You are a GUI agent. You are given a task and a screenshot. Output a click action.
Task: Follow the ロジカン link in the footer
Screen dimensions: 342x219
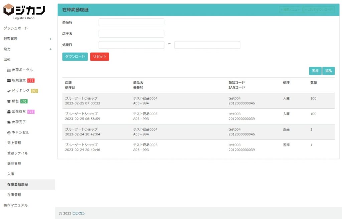click(79, 213)
